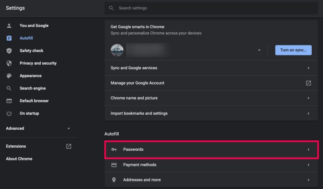323x189 pixels.
Task: Open the account selector dropdown arrow
Action: point(259,50)
